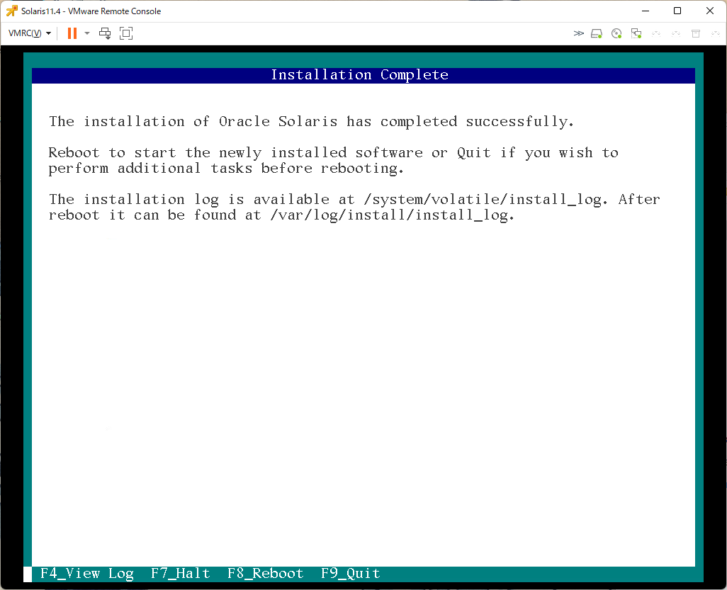This screenshot has height=590, width=727.
Task: Select F9_Quit option
Action: pos(351,573)
